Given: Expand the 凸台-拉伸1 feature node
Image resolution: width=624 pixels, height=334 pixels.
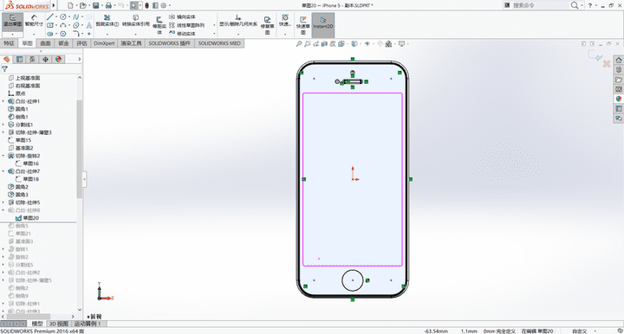Looking at the screenshot, I should coord(3,101).
